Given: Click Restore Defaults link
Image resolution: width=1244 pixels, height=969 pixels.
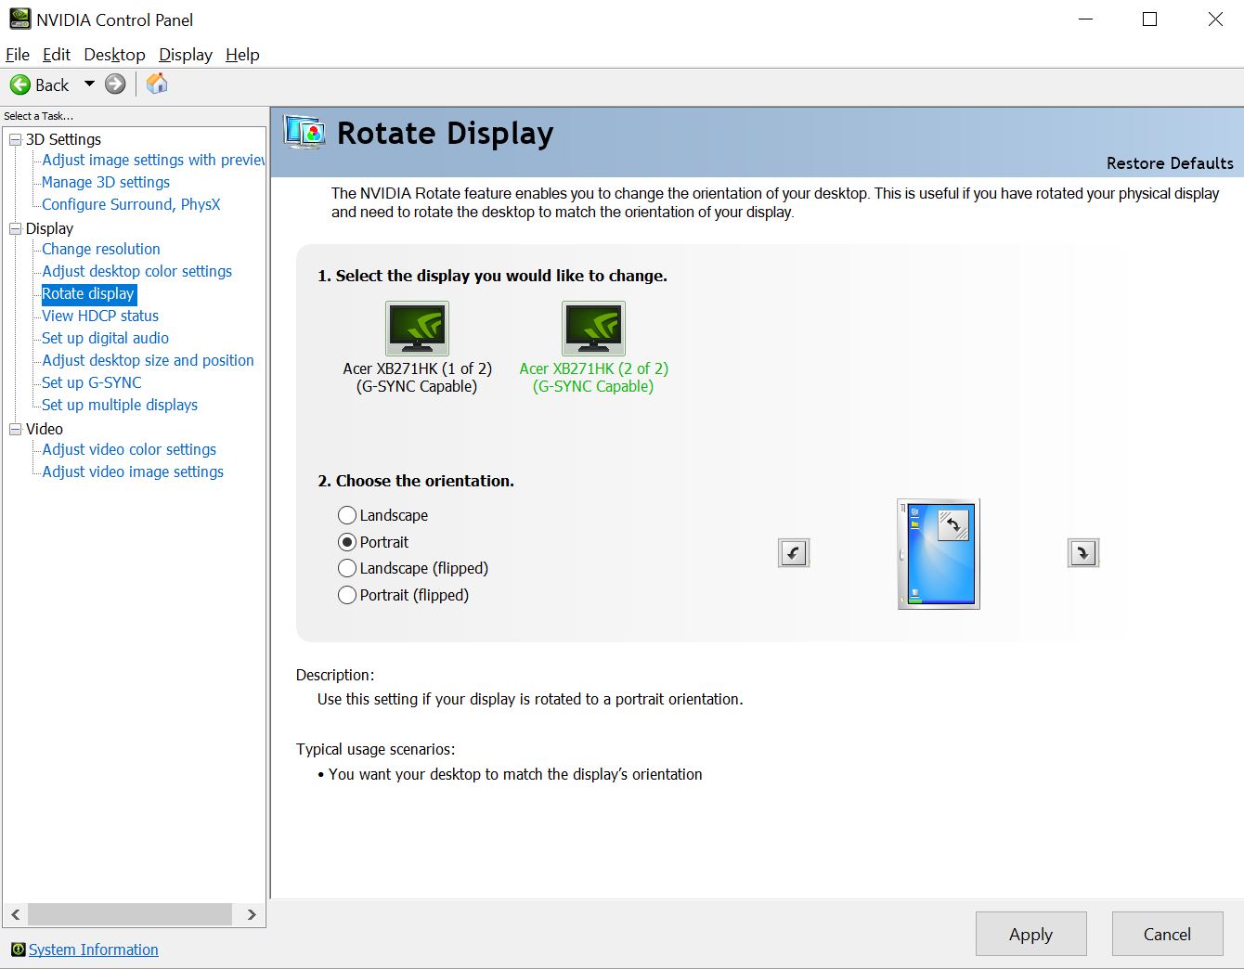Looking at the screenshot, I should click(x=1170, y=163).
